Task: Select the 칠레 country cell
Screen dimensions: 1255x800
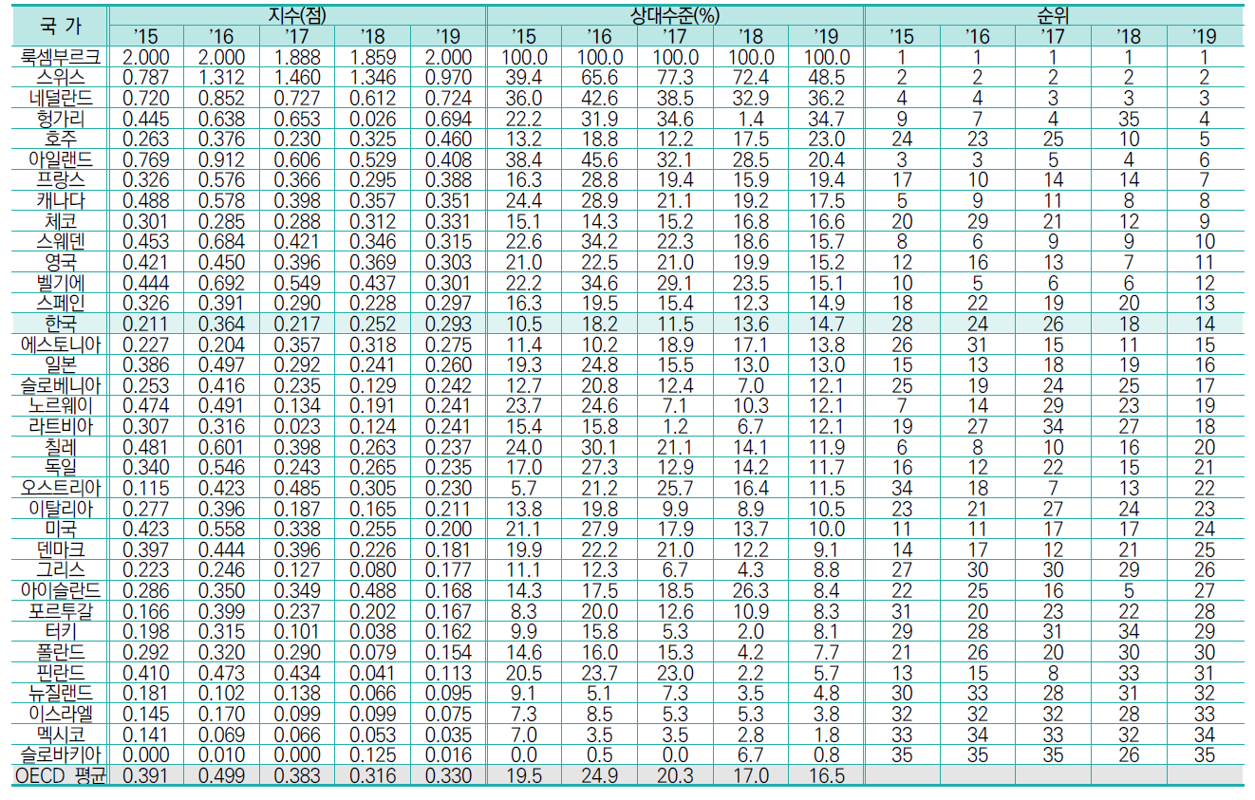Action: [x=59, y=449]
